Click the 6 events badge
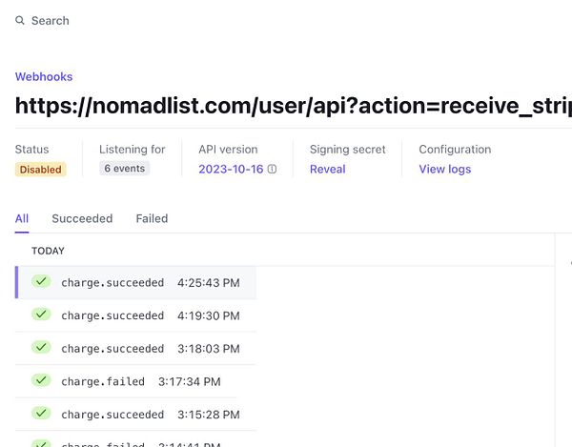Image resolution: width=572 pixels, height=447 pixels. tap(125, 169)
